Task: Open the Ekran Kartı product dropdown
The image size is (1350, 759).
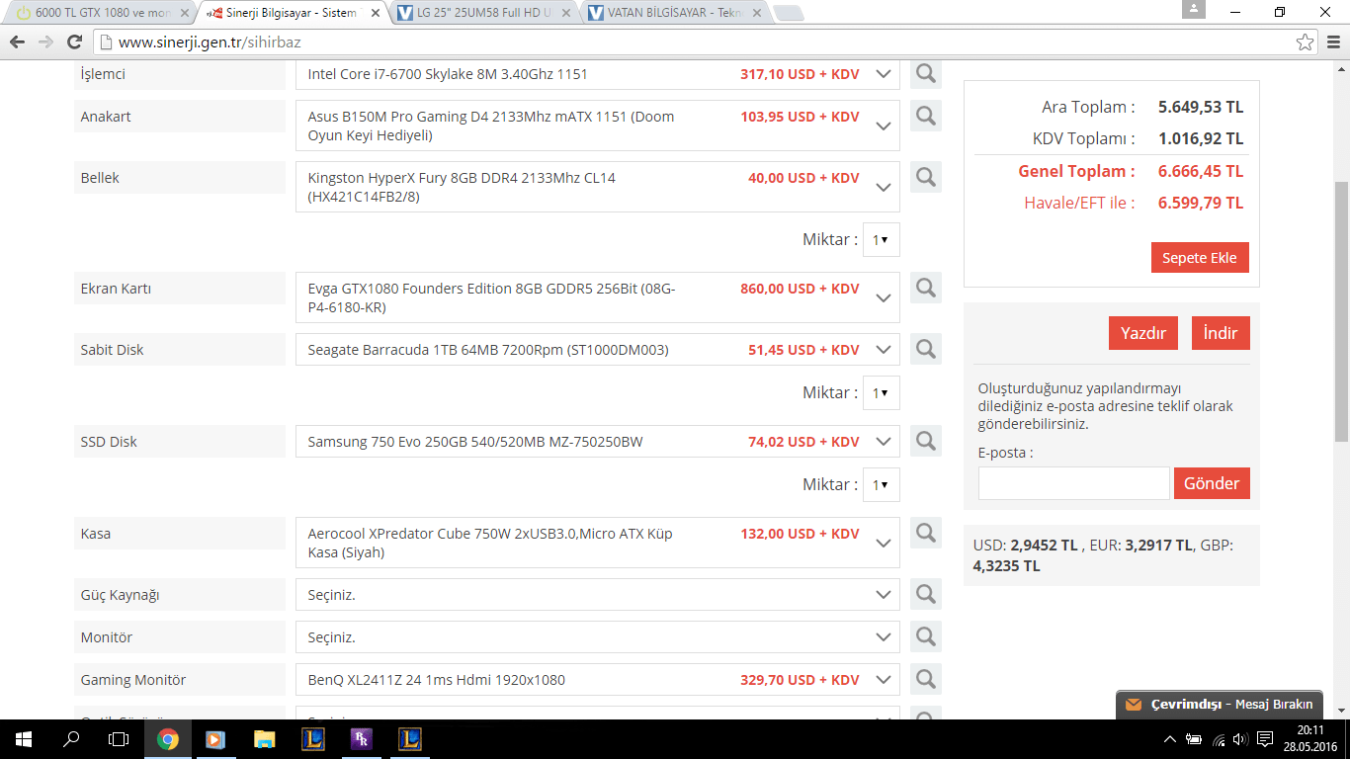Action: point(884,297)
